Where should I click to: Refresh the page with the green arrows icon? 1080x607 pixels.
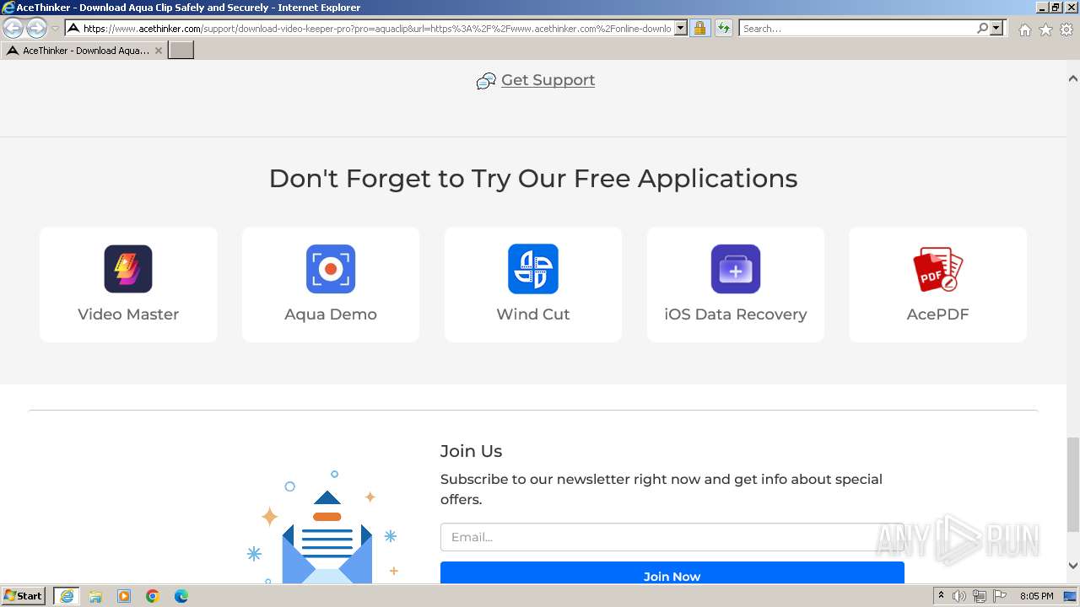click(723, 28)
